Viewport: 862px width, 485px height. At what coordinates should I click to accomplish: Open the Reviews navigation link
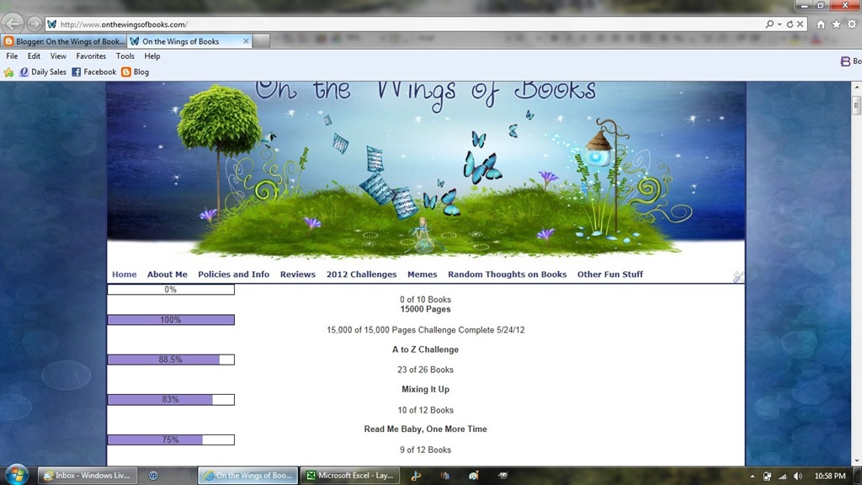pyautogui.click(x=297, y=274)
